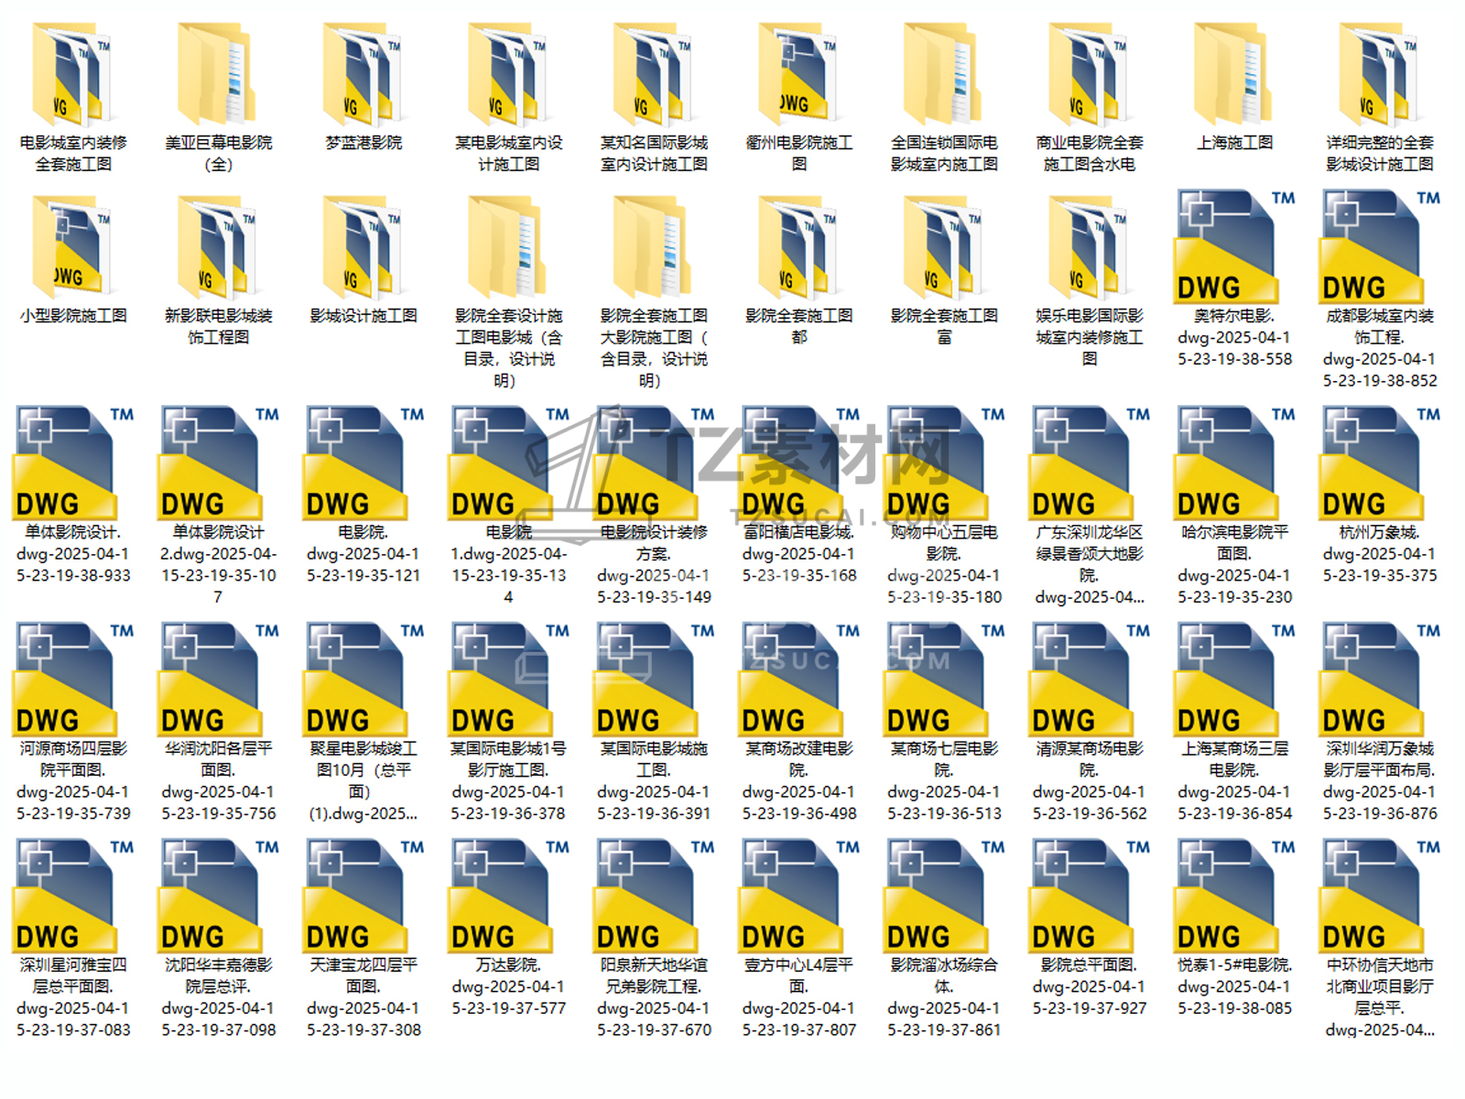This screenshot has height=1099, width=1465.
Task: Select the 成都影城室内装饰工程 DWG file icon
Action: [1379, 246]
